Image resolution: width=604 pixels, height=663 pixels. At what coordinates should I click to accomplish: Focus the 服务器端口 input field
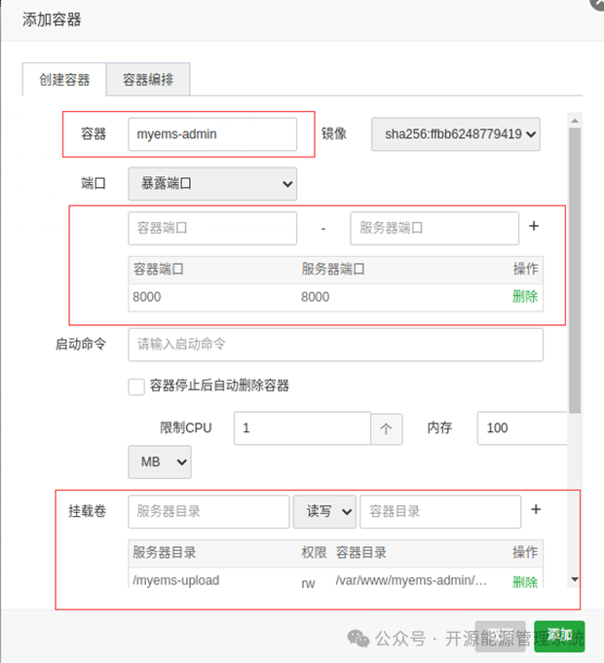[x=434, y=229]
